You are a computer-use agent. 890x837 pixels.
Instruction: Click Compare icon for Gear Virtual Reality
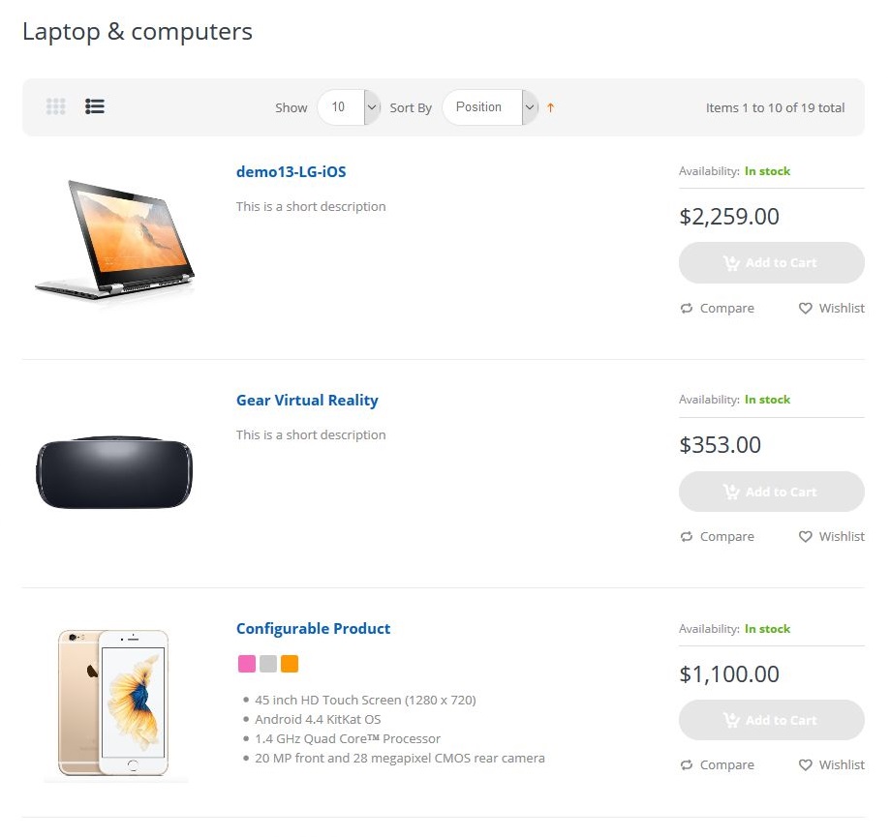pos(687,536)
